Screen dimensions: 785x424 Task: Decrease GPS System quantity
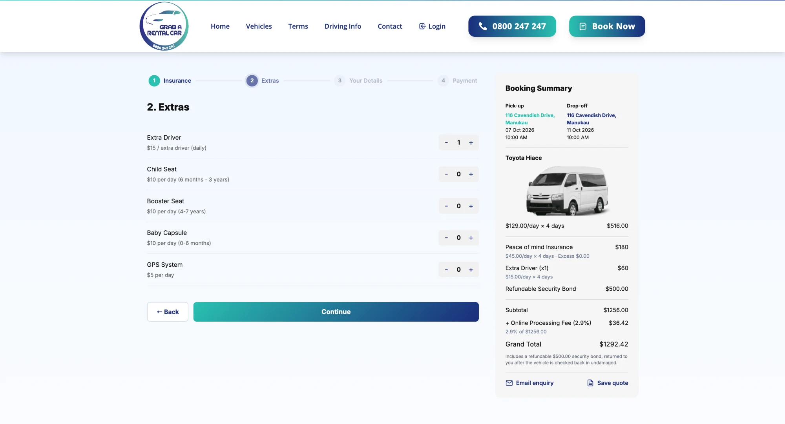click(446, 269)
